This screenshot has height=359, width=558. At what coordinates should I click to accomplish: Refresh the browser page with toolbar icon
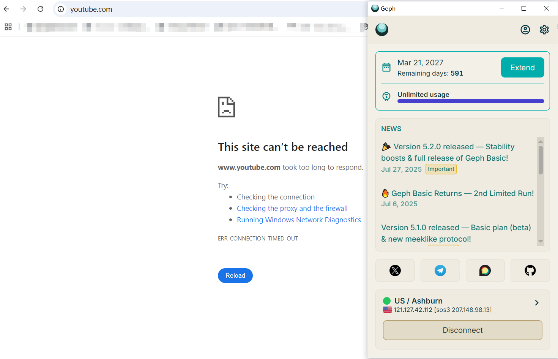point(41,9)
